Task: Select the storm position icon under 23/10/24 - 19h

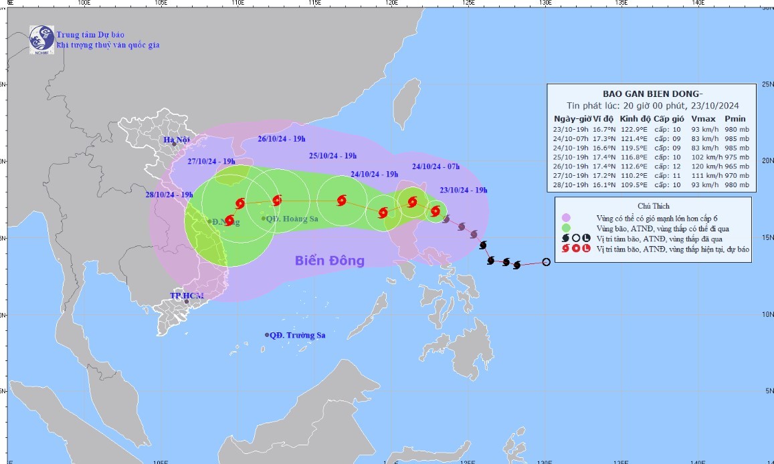Action: pos(436,211)
